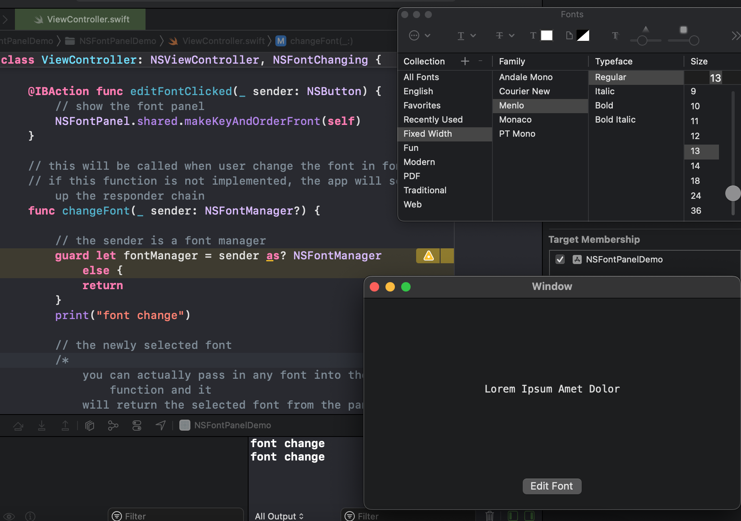Viewport: 741px width, 521px height.
Task: Click the variables view Filter field
Action: coord(176,516)
